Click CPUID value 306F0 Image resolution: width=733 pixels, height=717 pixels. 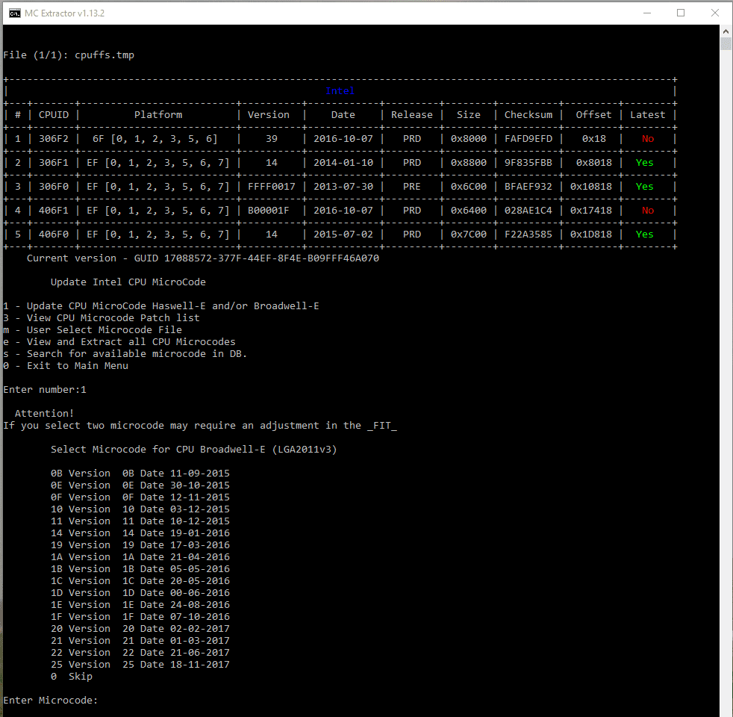[x=54, y=187]
